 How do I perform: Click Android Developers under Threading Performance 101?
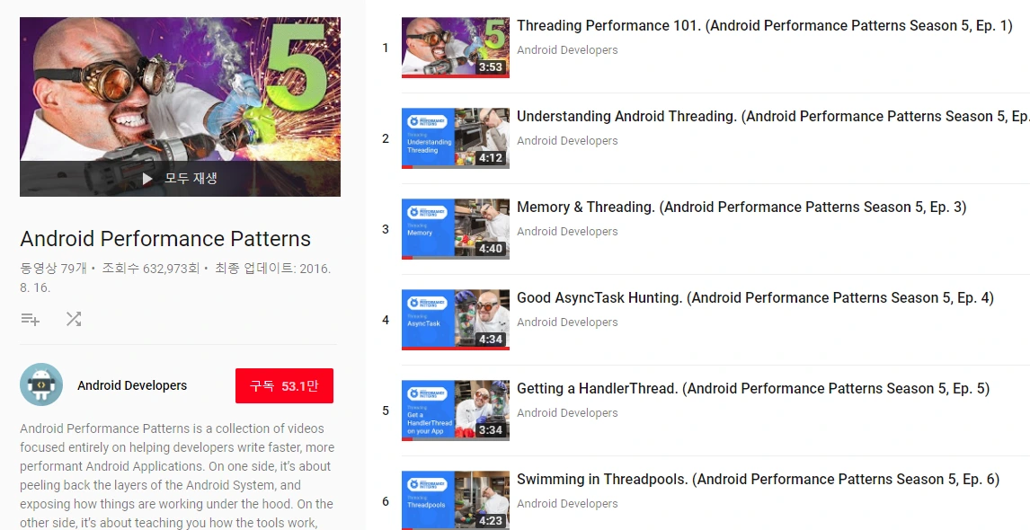point(567,50)
